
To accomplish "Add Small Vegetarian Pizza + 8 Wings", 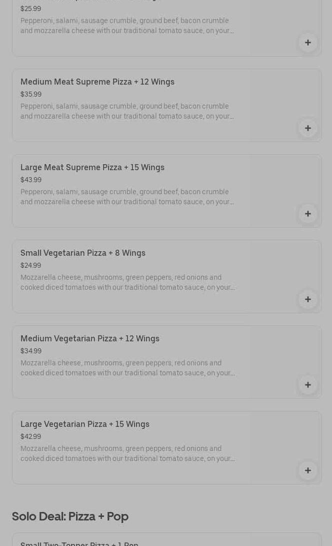I will tap(307, 299).
